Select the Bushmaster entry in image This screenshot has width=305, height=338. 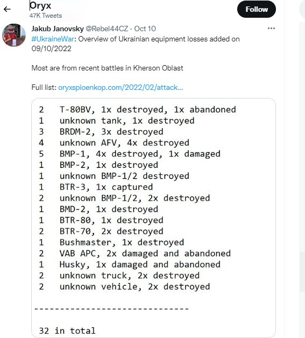111,243
